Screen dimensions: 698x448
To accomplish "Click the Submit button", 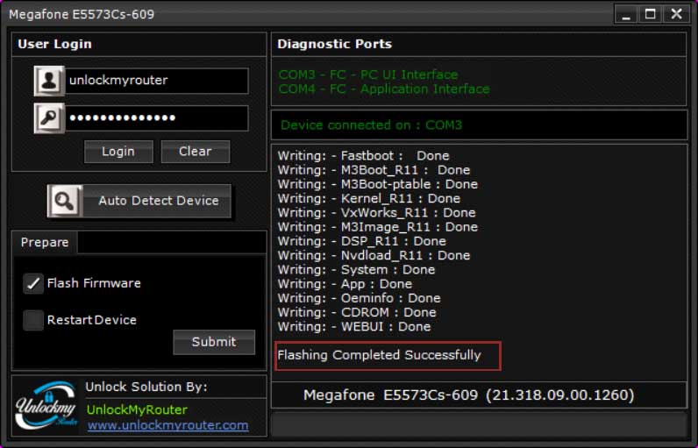I will 214,342.
